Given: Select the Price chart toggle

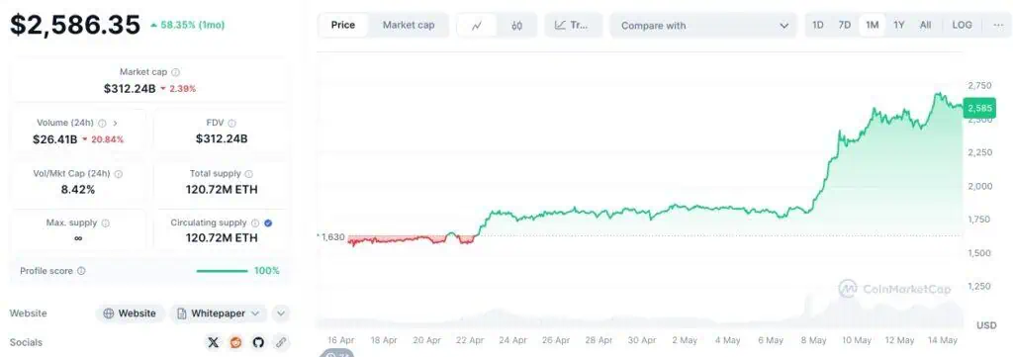Looking at the screenshot, I should pos(343,25).
